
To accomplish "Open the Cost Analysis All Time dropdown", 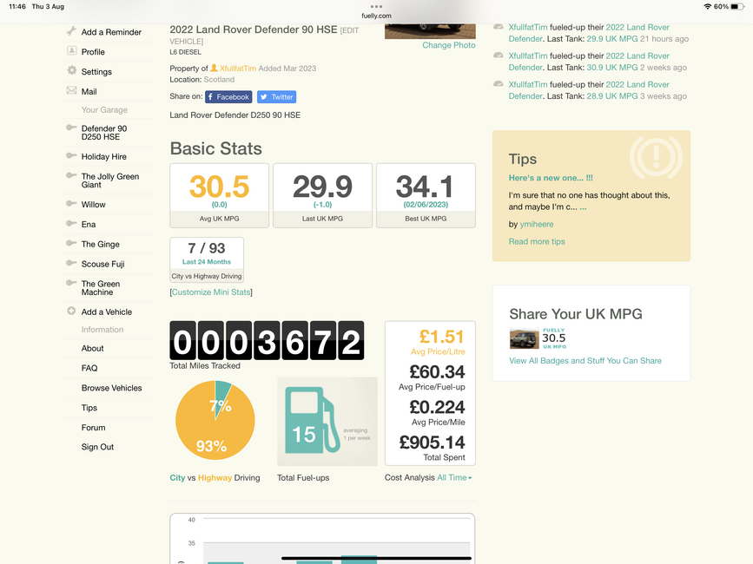I will click(454, 478).
